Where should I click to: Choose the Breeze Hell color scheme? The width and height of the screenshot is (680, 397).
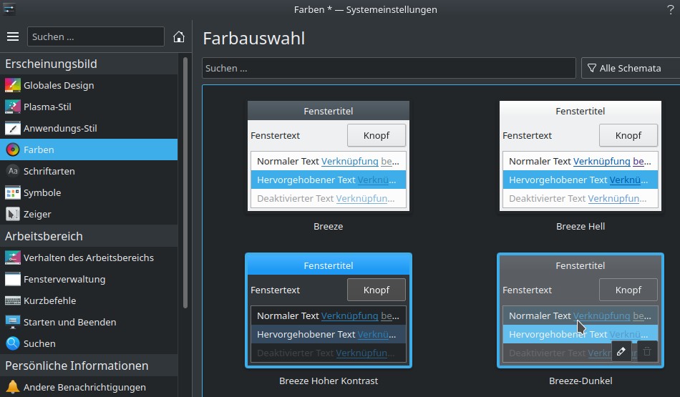(x=580, y=156)
